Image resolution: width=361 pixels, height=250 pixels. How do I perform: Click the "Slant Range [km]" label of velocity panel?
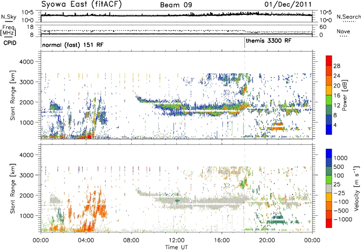click(x=13, y=189)
